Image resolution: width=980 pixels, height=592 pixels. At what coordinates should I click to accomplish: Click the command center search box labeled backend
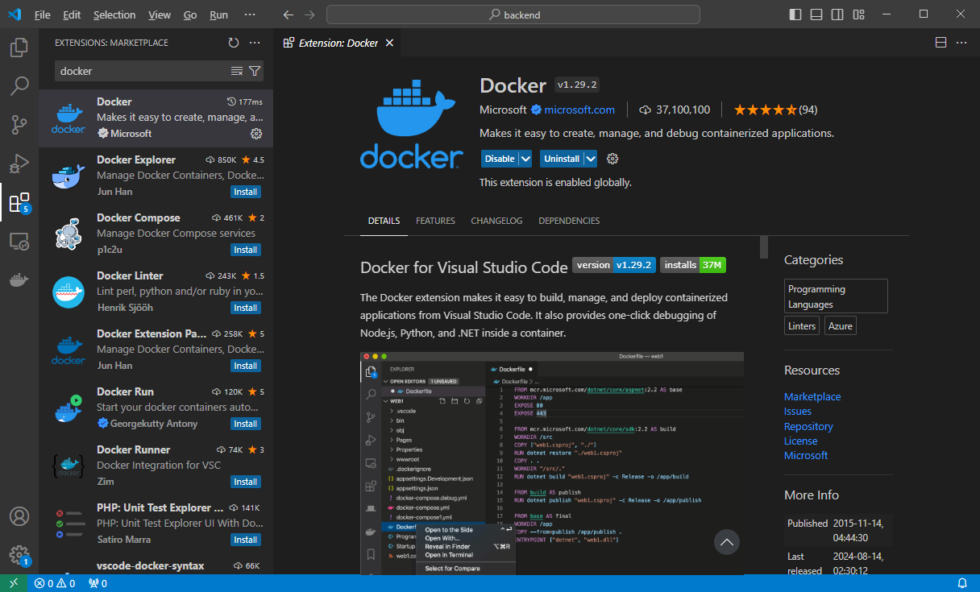pos(513,14)
